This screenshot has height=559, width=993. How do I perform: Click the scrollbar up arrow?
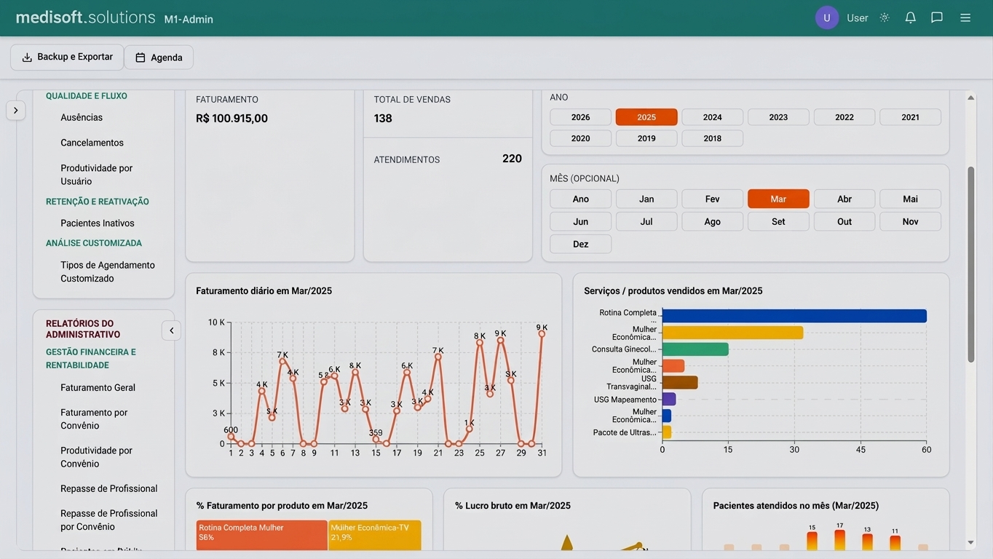coord(970,98)
